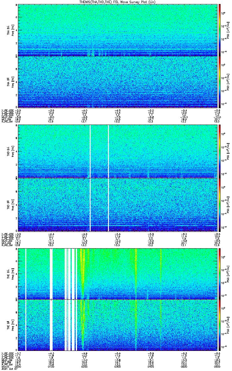Click the THE B-perp PSD color bar

(x=220, y=273)
